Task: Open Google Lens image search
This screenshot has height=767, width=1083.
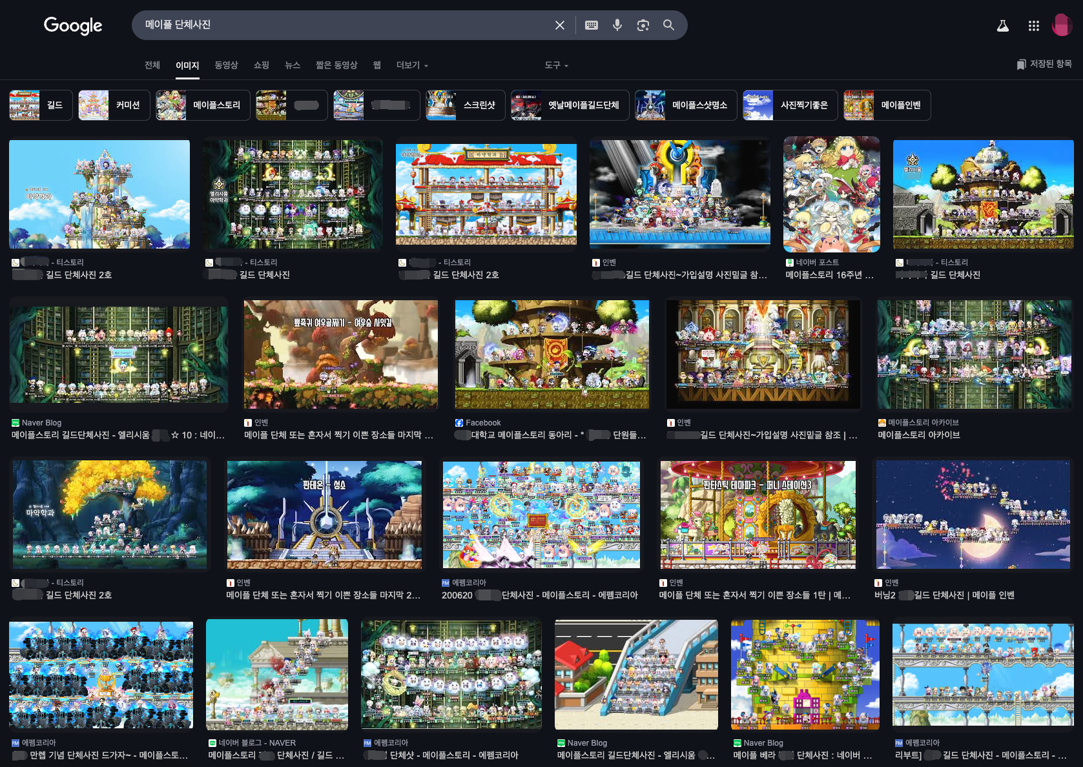Action: pos(643,25)
